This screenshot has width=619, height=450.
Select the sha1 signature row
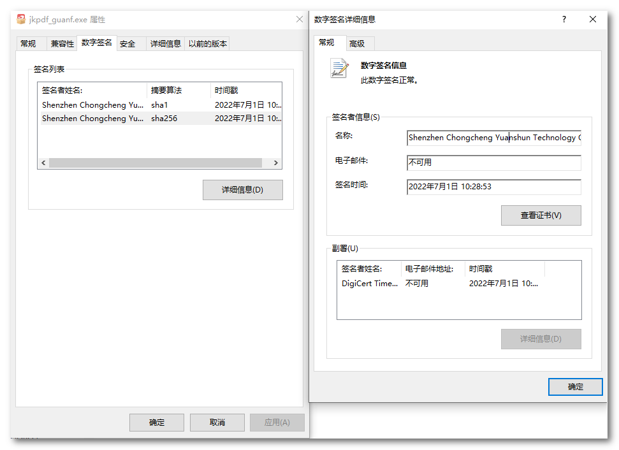pyautogui.click(x=159, y=105)
